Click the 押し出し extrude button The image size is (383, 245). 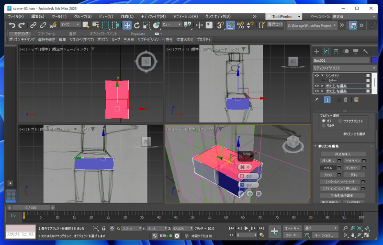coord(328,161)
